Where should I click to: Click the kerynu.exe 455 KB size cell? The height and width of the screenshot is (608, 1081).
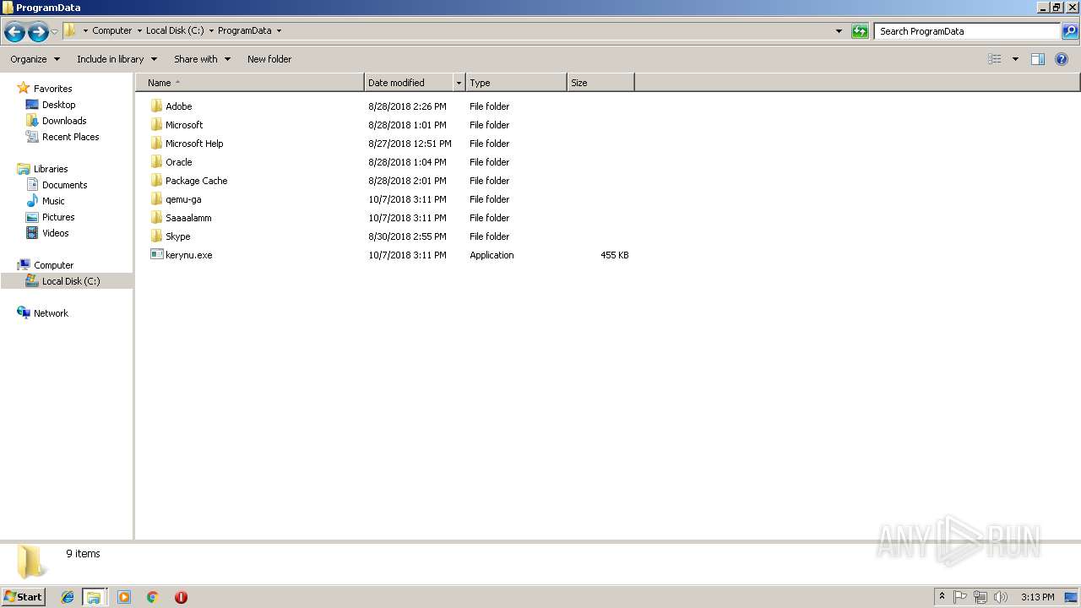614,255
